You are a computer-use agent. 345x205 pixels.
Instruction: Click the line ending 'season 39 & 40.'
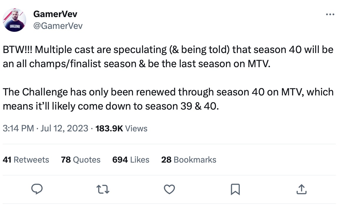[x=111, y=106]
